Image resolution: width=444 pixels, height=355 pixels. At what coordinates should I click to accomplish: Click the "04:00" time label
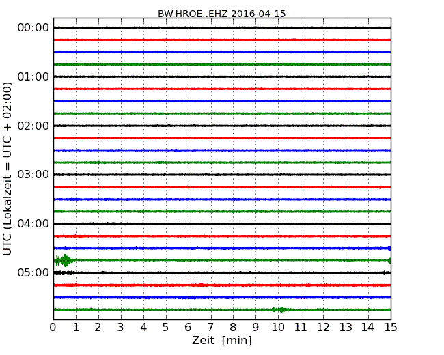(x=33, y=224)
